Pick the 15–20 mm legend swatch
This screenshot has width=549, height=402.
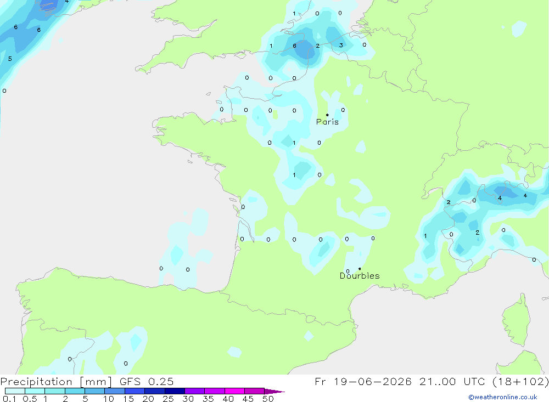135,391
